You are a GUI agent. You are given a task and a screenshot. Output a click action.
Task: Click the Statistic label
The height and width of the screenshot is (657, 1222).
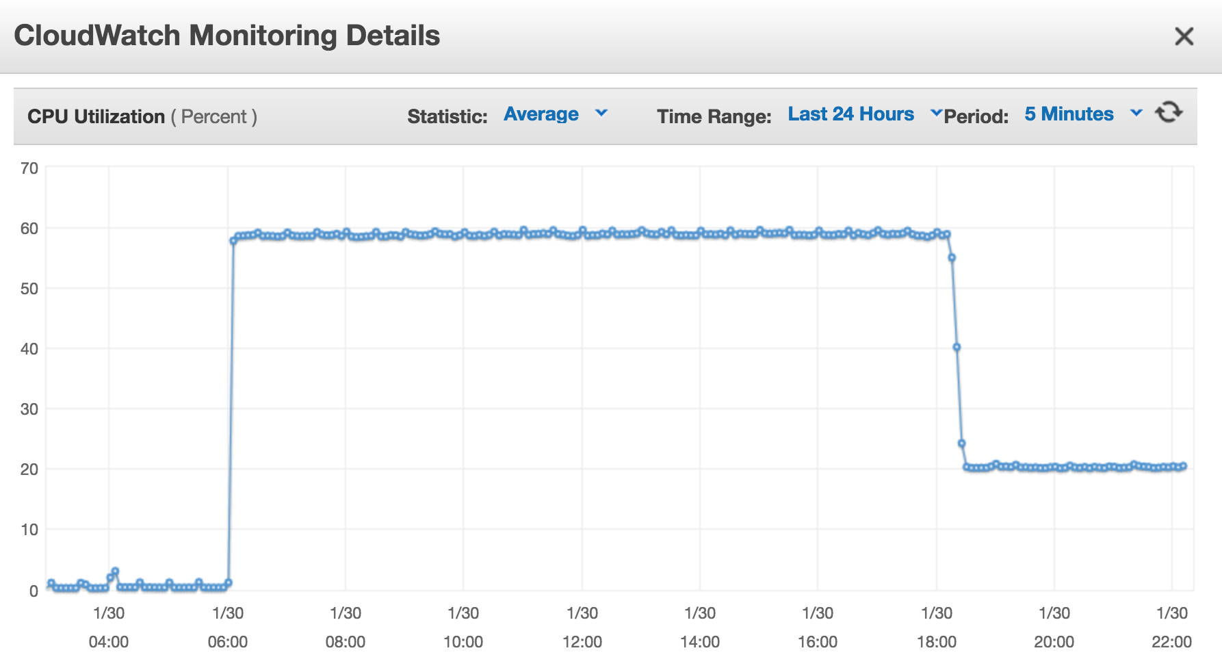(x=447, y=117)
